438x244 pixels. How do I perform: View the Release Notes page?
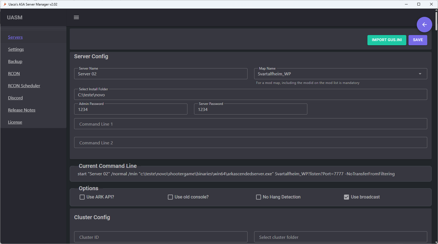(22, 110)
